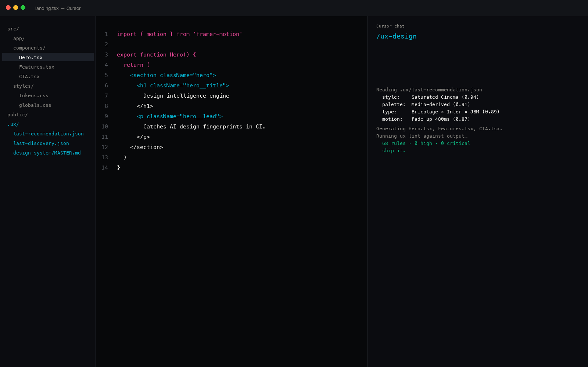This screenshot has height=367, width=588.
Task: Click the p className="hero__lead" tag
Action: click(x=180, y=116)
